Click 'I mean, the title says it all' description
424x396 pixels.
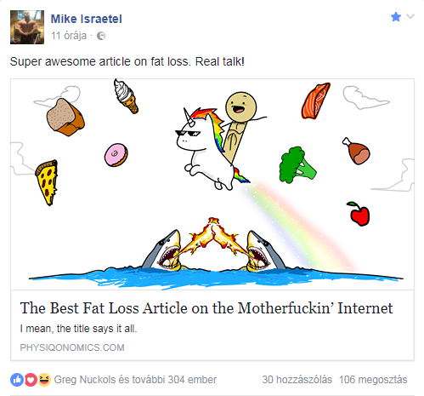pyautogui.click(x=78, y=329)
